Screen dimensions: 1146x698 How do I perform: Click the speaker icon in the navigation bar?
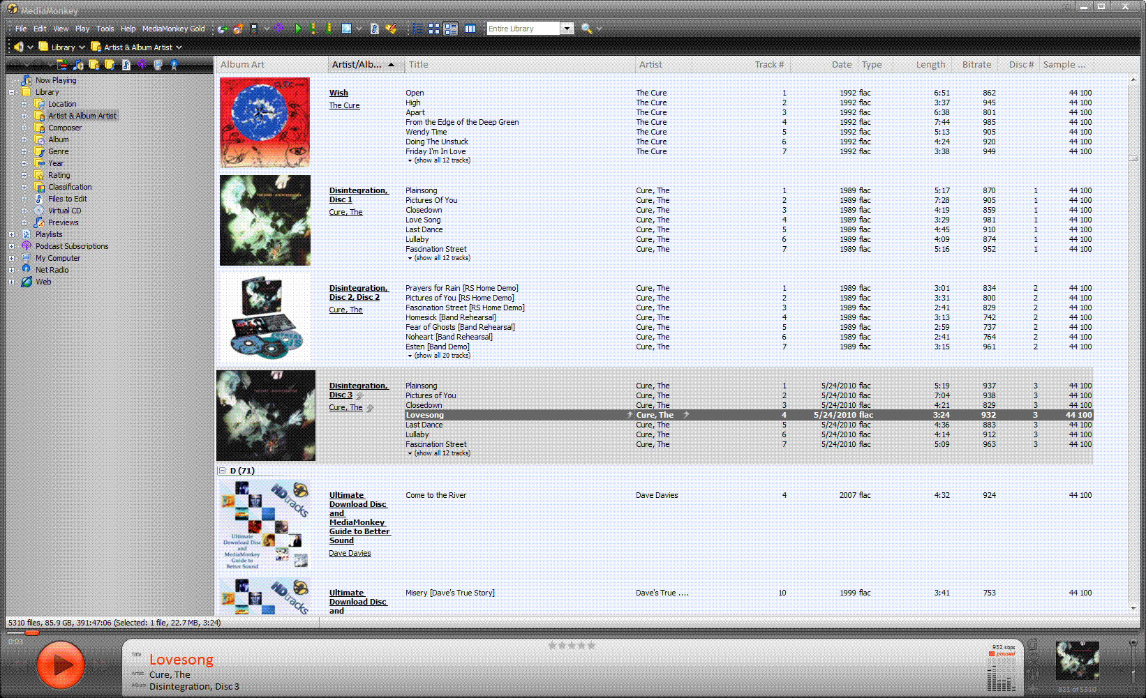tap(19, 47)
